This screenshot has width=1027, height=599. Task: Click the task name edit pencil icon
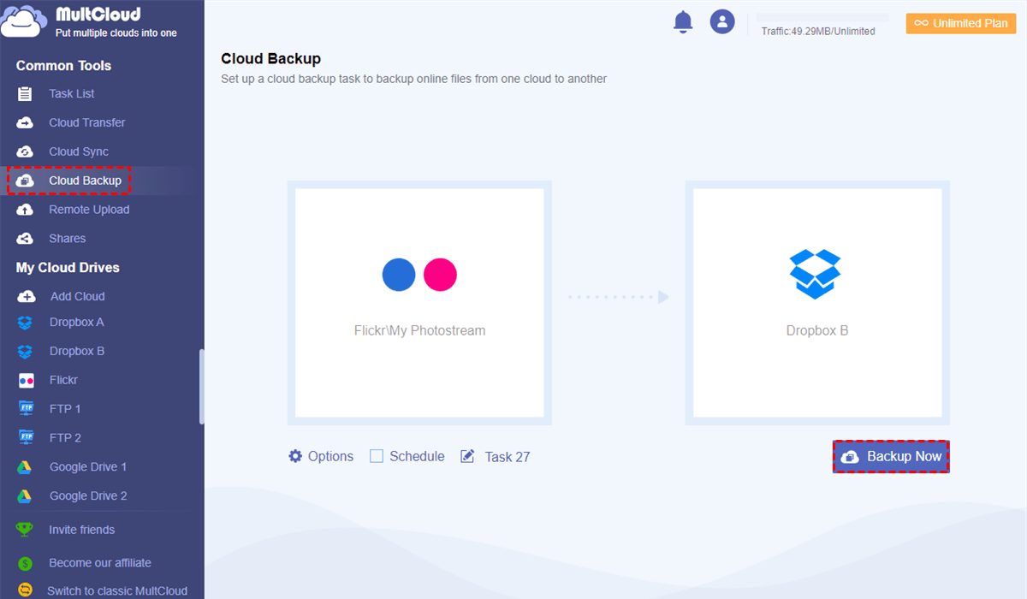467,457
